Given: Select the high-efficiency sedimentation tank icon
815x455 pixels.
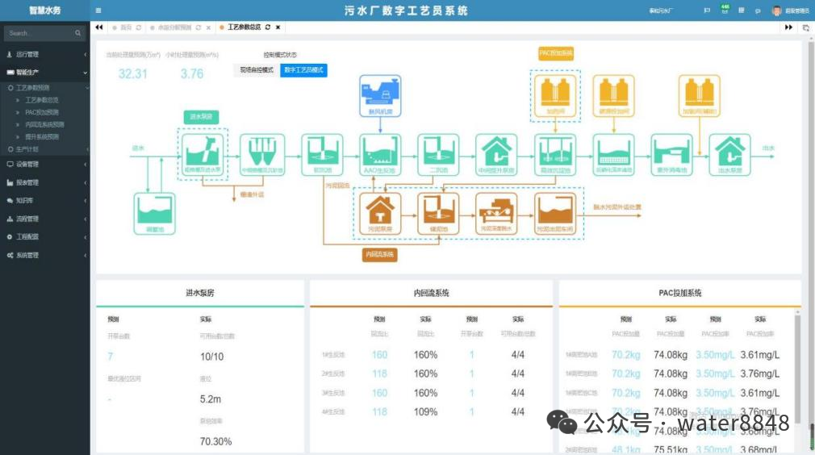Looking at the screenshot, I should tap(555, 154).
